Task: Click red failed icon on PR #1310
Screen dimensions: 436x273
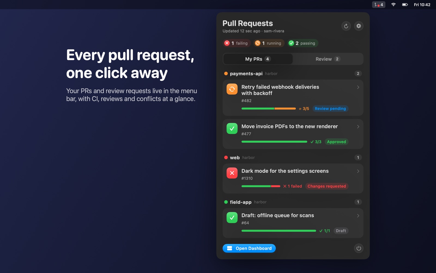Action: 232,173
